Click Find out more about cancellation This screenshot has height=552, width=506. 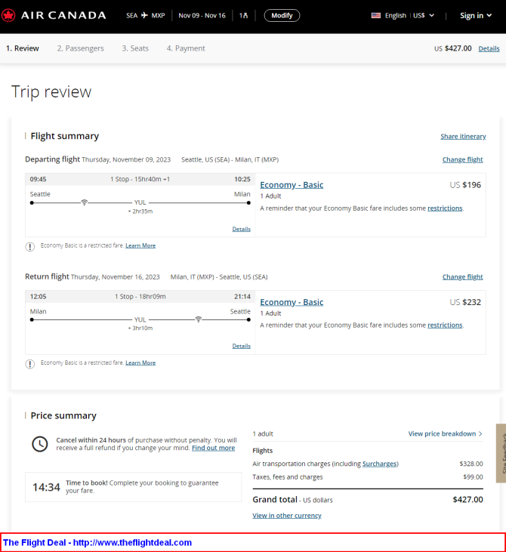click(x=214, y=448)
